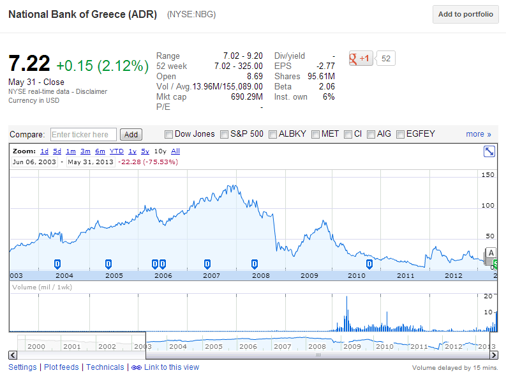This screenshot has height=382, width=506.
Task: Click the (NYSE:NBG) ticker text
Action: 191,15
